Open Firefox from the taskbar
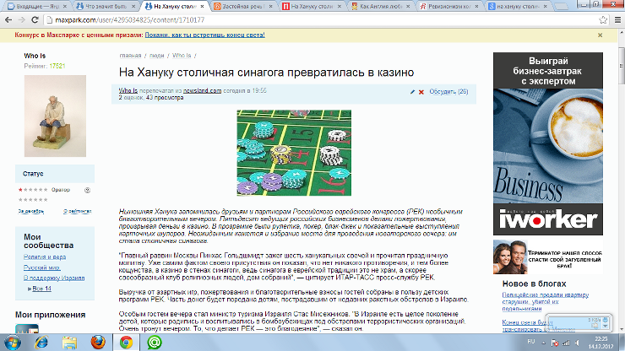The width and height of the screenshot is (625, 351). point(97,342)
